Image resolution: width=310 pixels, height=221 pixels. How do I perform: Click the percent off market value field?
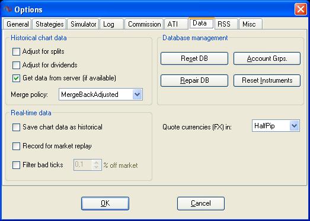pyautogui.click(x=83, y=165)
